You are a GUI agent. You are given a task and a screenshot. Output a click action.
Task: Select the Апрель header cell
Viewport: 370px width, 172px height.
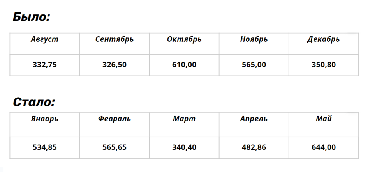254,119
